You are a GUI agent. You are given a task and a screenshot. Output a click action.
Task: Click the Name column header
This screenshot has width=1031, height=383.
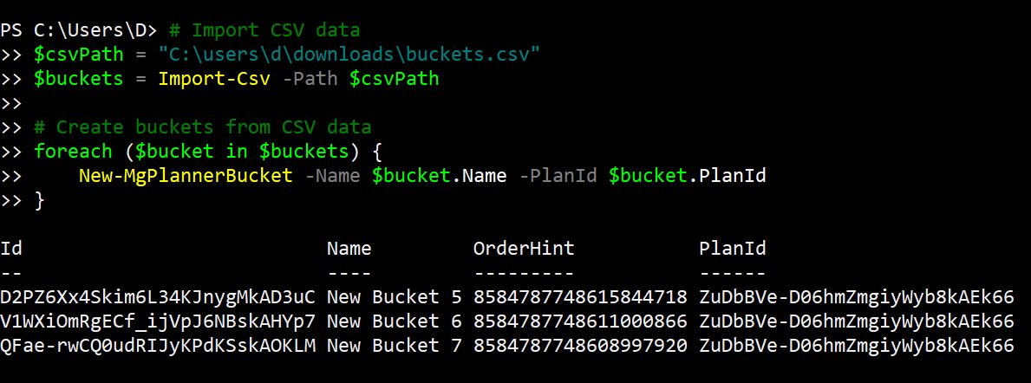349,249
